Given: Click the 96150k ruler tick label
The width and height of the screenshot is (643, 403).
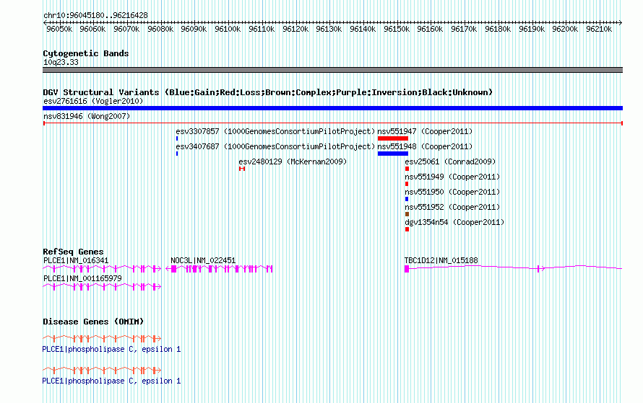Looking at the screenshot, I should tap(397, 29).
